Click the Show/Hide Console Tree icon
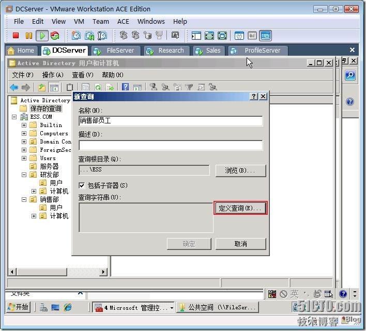The height and width of the screenshot is (331, 366). click(x=54, y=88)
